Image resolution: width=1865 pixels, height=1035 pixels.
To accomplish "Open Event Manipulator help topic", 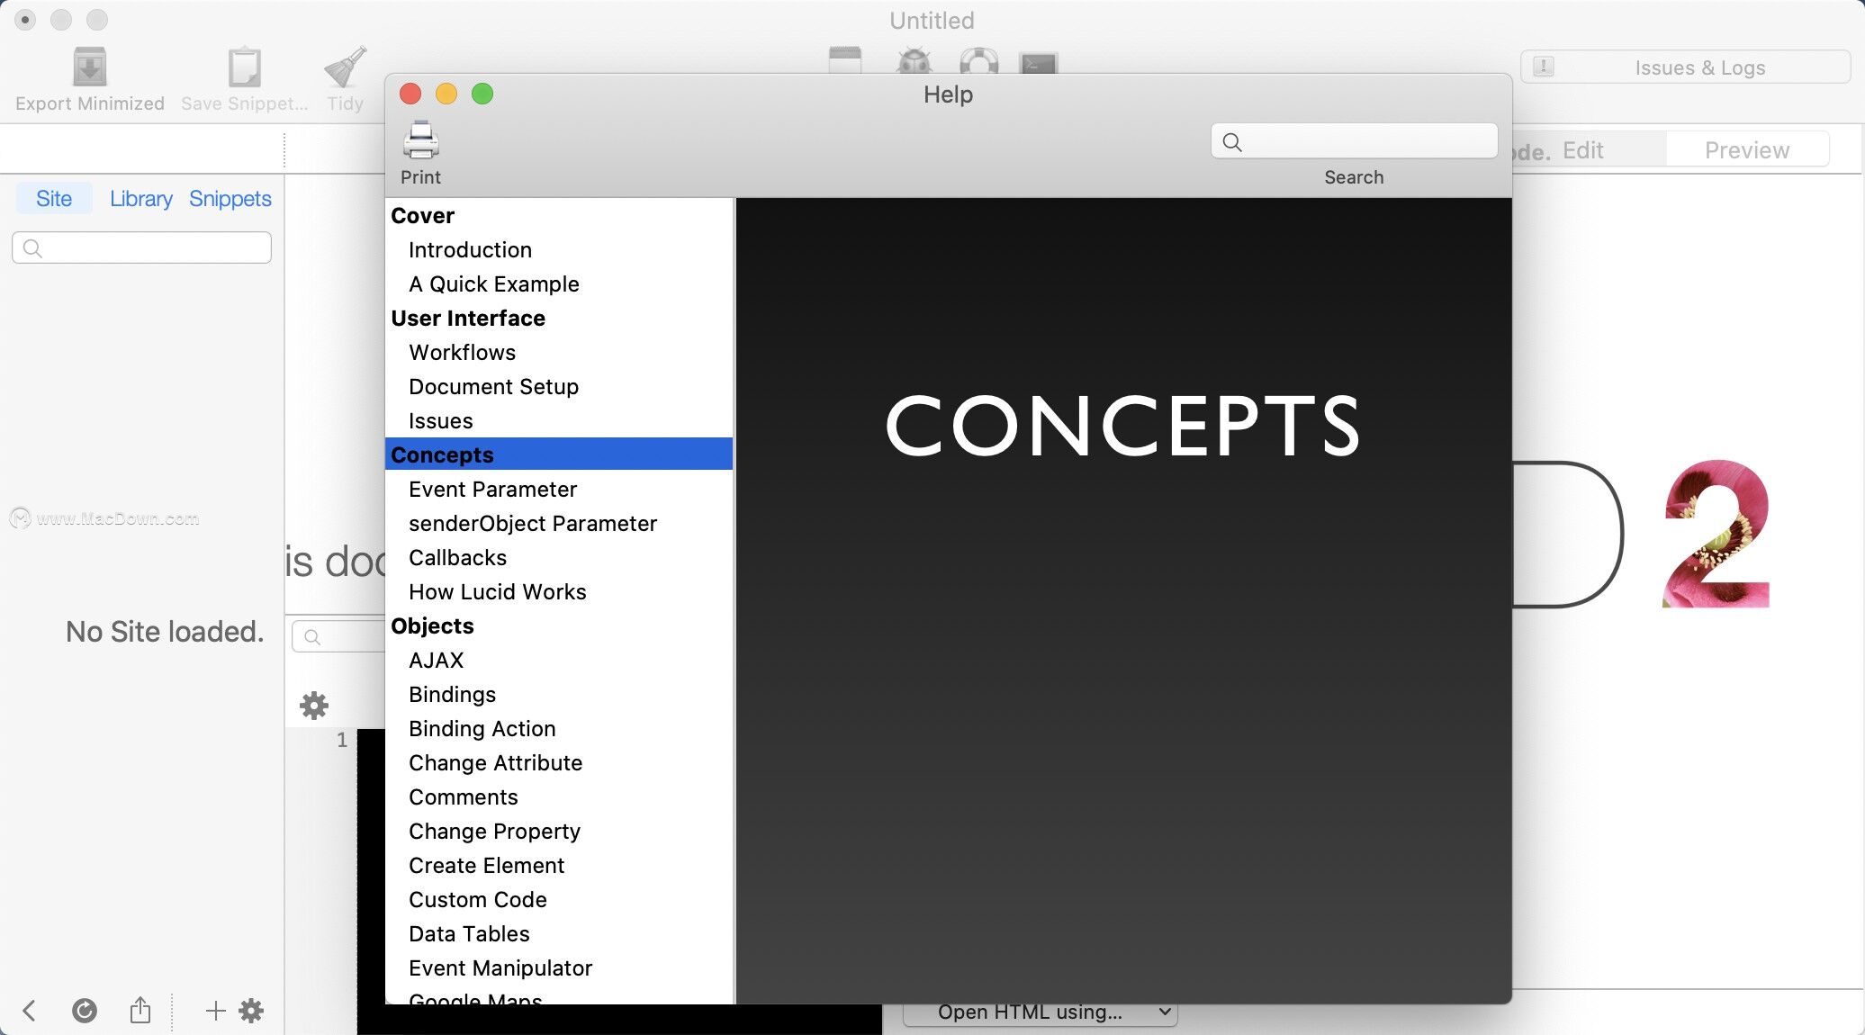I will pos(500,967).
